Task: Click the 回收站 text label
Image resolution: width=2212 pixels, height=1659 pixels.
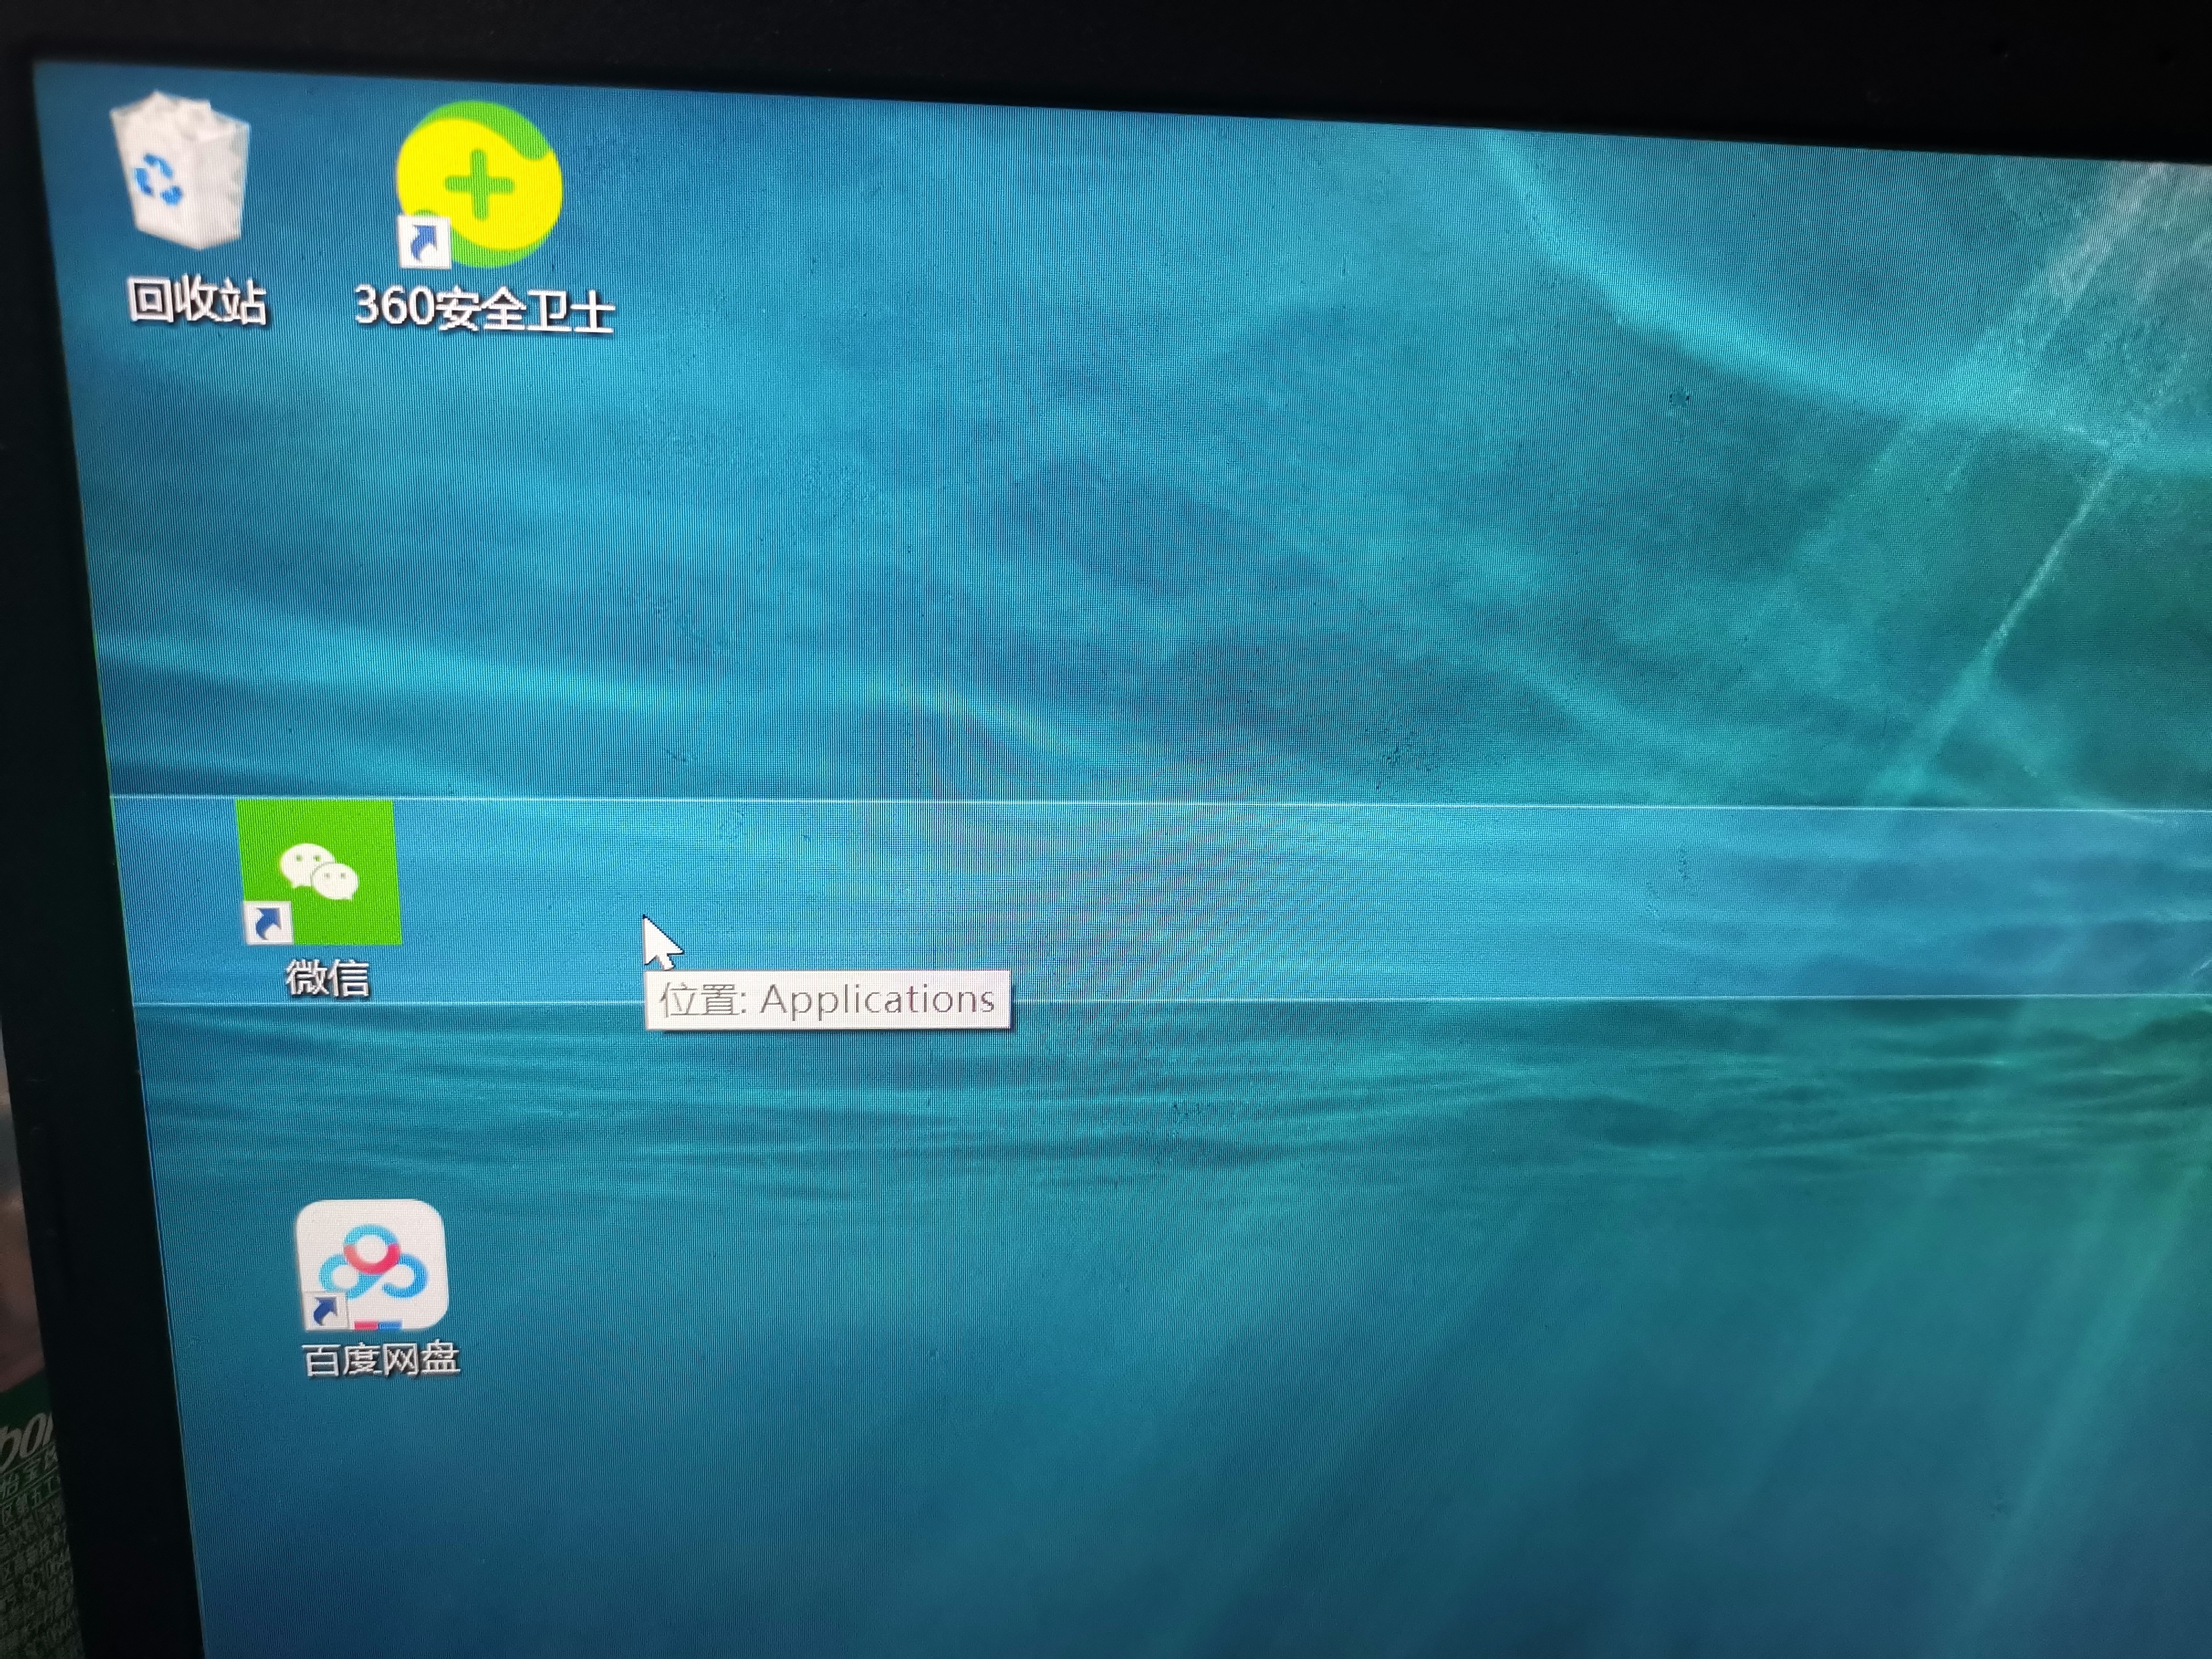Action: (197, 300)
